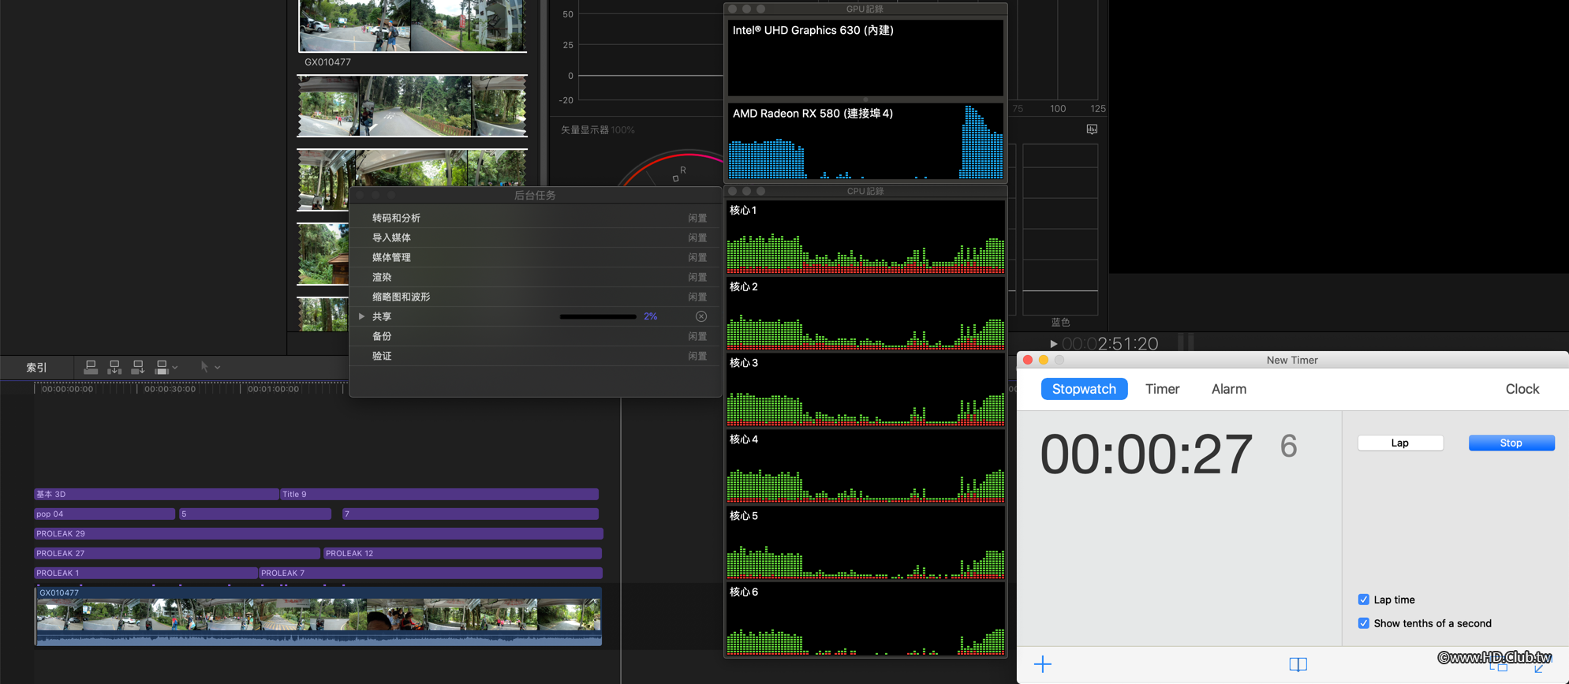This screenshot has width=1569, height=684.
Task: Switch to the Timer tab
Action: pyautogui.click(x=1162, y=389)
